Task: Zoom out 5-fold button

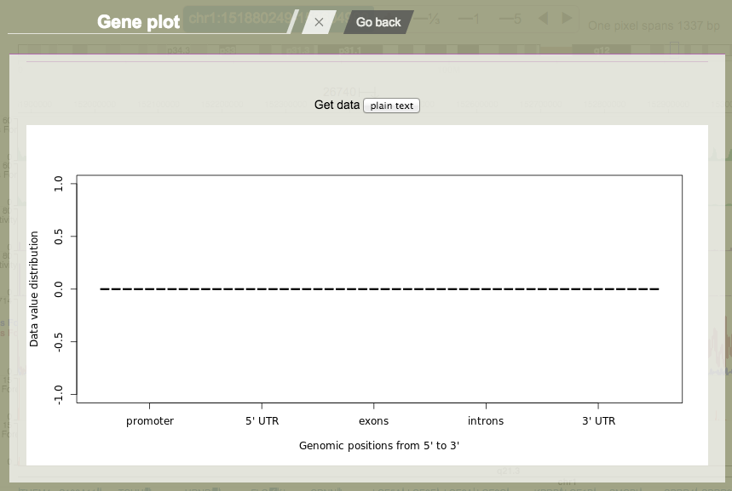Action: (x=510, y=19)
